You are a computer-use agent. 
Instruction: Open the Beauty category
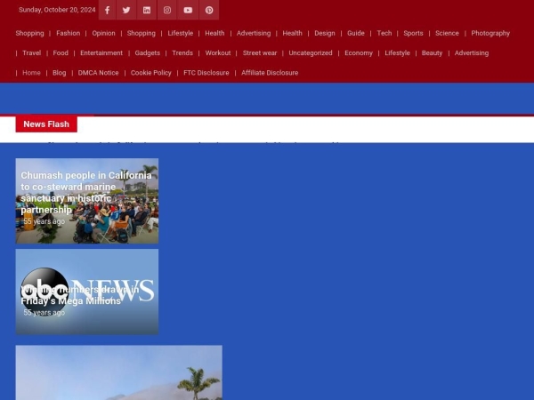tap(433, 53)
